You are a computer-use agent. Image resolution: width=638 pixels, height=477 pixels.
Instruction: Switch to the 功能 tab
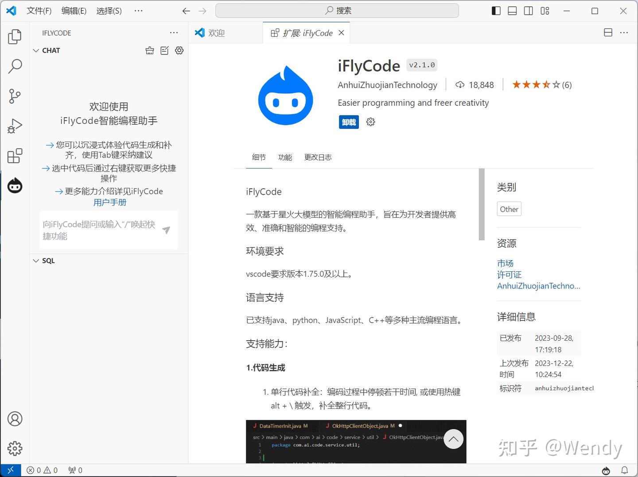(x=285, y=157)
